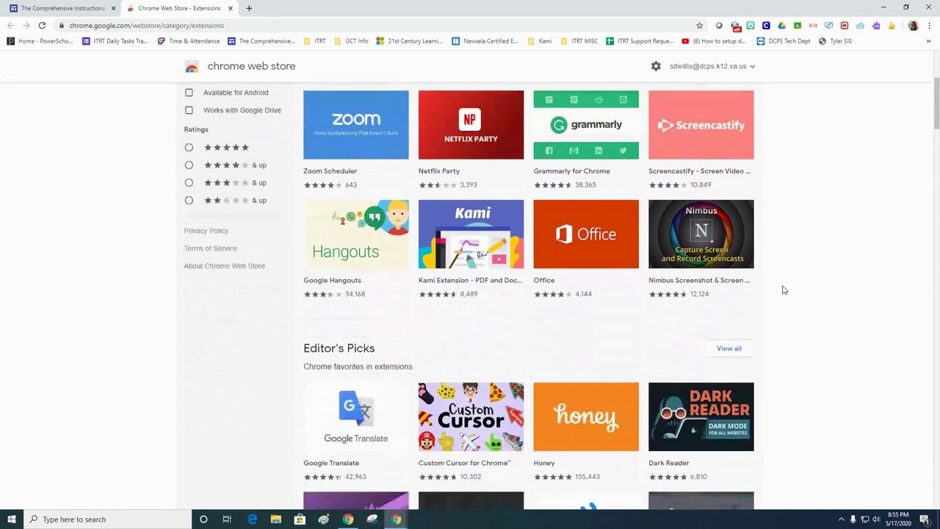Launch Microsoft Edge from taskbar

pyautogui.click(x=252, y=519)
